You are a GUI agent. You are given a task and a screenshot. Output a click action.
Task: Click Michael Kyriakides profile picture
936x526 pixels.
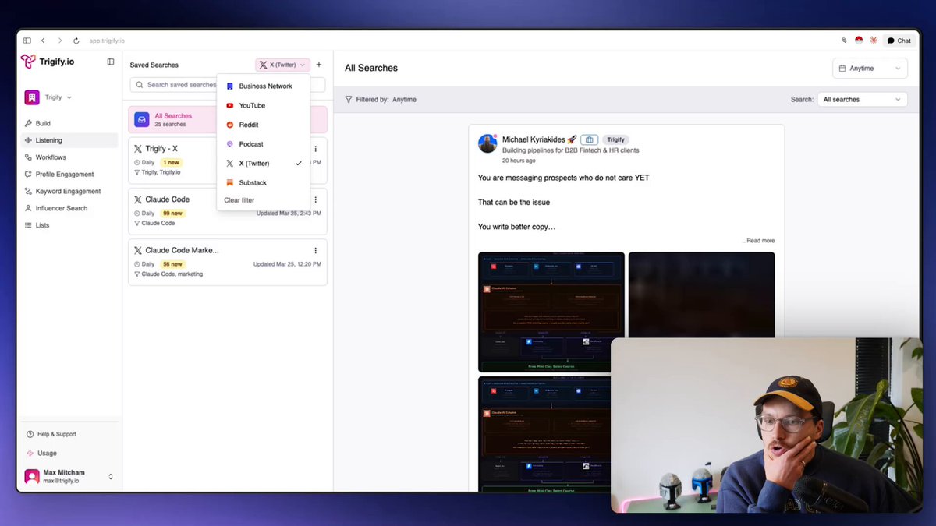(487, 143)
